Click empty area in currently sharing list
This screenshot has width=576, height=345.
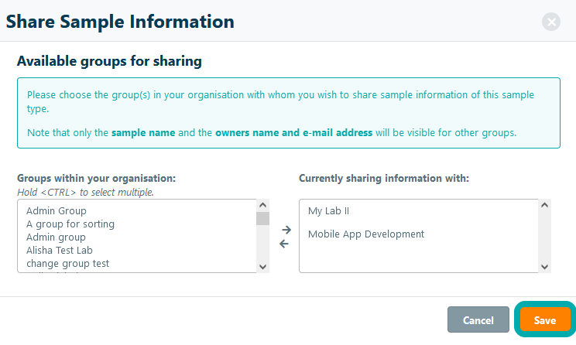[x=418, y=258]
